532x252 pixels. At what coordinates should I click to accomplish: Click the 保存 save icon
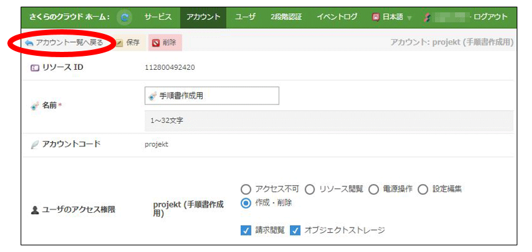(x=119, y=43)
